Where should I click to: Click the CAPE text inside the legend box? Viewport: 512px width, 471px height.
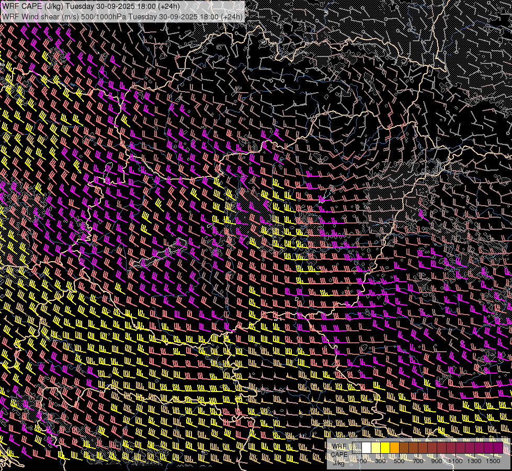pos(339,454)
